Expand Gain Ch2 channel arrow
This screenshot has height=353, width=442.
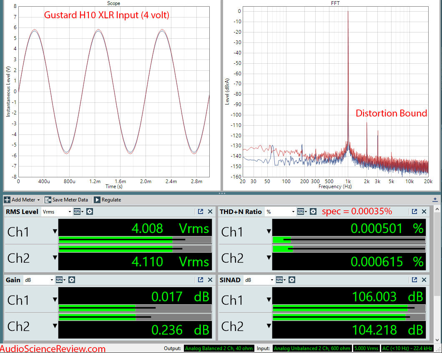coord(55,326)
